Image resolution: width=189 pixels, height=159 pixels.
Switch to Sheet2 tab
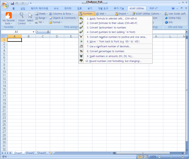pyautogui.click(x=30, y=153)
